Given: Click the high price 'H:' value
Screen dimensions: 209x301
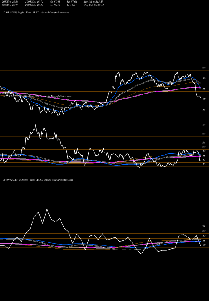Looking at the screenshot, I should tap(72, 2).
